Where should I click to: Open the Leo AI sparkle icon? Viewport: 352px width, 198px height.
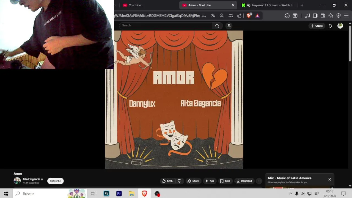(x=331, y=16)
